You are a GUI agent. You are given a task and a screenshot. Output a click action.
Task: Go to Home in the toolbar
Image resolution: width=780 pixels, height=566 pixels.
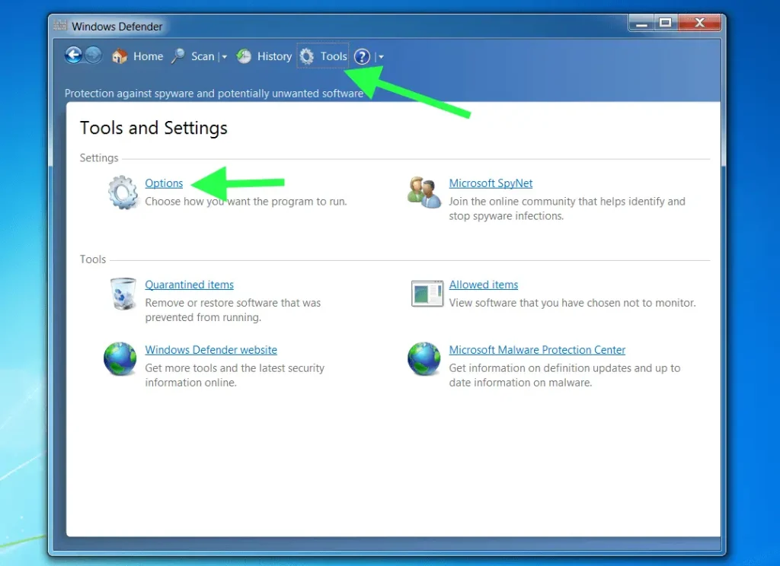click(x=138, y=56)
